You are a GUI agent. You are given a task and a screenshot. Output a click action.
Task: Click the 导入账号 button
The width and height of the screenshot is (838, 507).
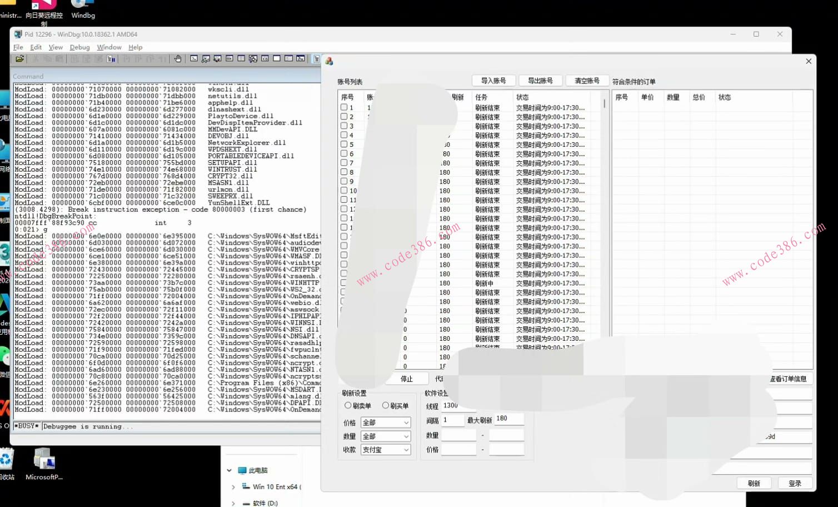[493, 81]
